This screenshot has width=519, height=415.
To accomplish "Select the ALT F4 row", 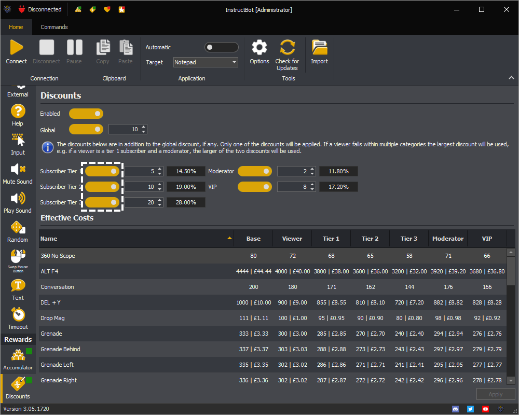I will (x=272, y=271).
